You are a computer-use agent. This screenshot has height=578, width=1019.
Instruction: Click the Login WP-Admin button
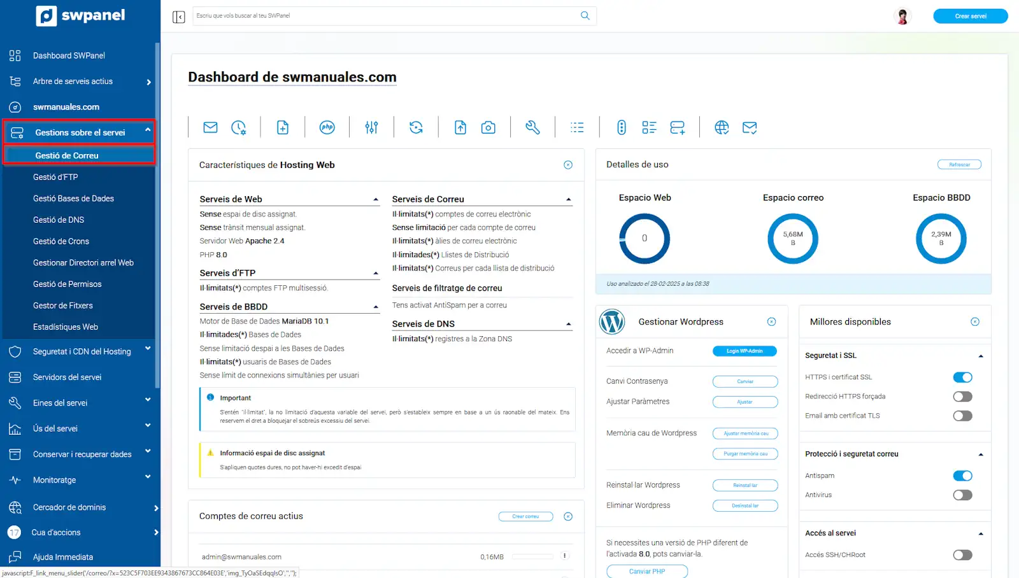point(745,351)
